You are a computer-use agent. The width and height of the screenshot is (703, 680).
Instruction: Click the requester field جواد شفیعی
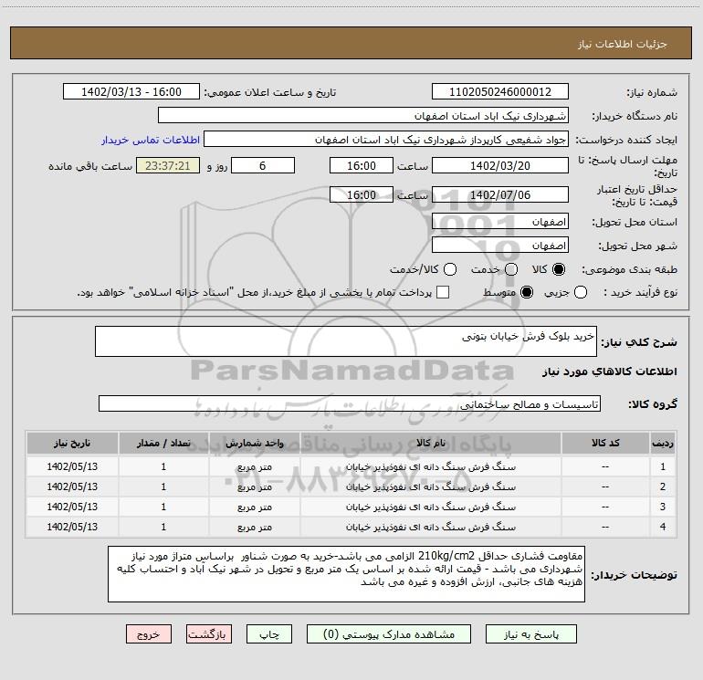(x=386, y=139)
